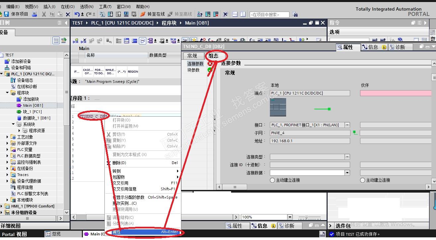Open the 编辑(E) menu

point(13,6)
